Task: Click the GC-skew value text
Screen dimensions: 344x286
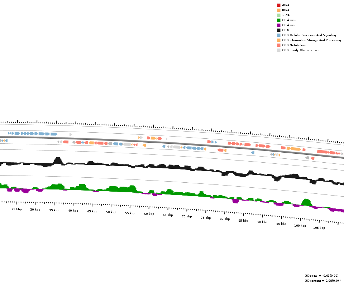Action: pos(321,276)
